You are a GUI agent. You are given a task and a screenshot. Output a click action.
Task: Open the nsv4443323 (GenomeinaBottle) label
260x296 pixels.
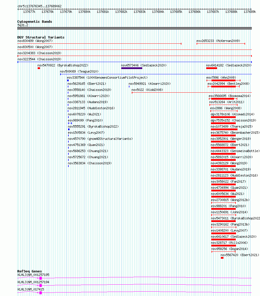pos(235,151)
